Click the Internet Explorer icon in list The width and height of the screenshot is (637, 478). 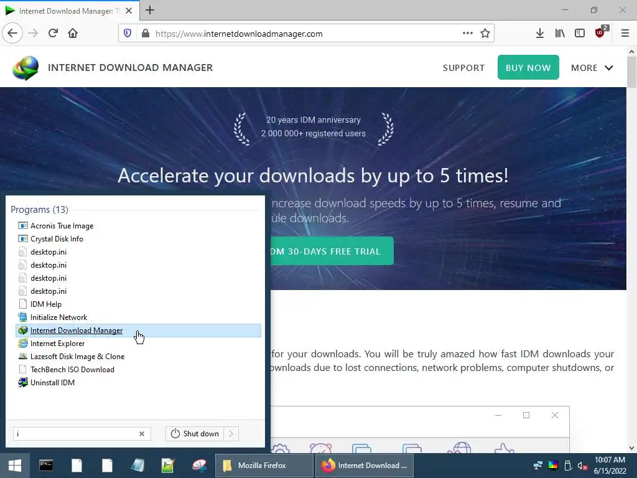click(x=23, y=344)
